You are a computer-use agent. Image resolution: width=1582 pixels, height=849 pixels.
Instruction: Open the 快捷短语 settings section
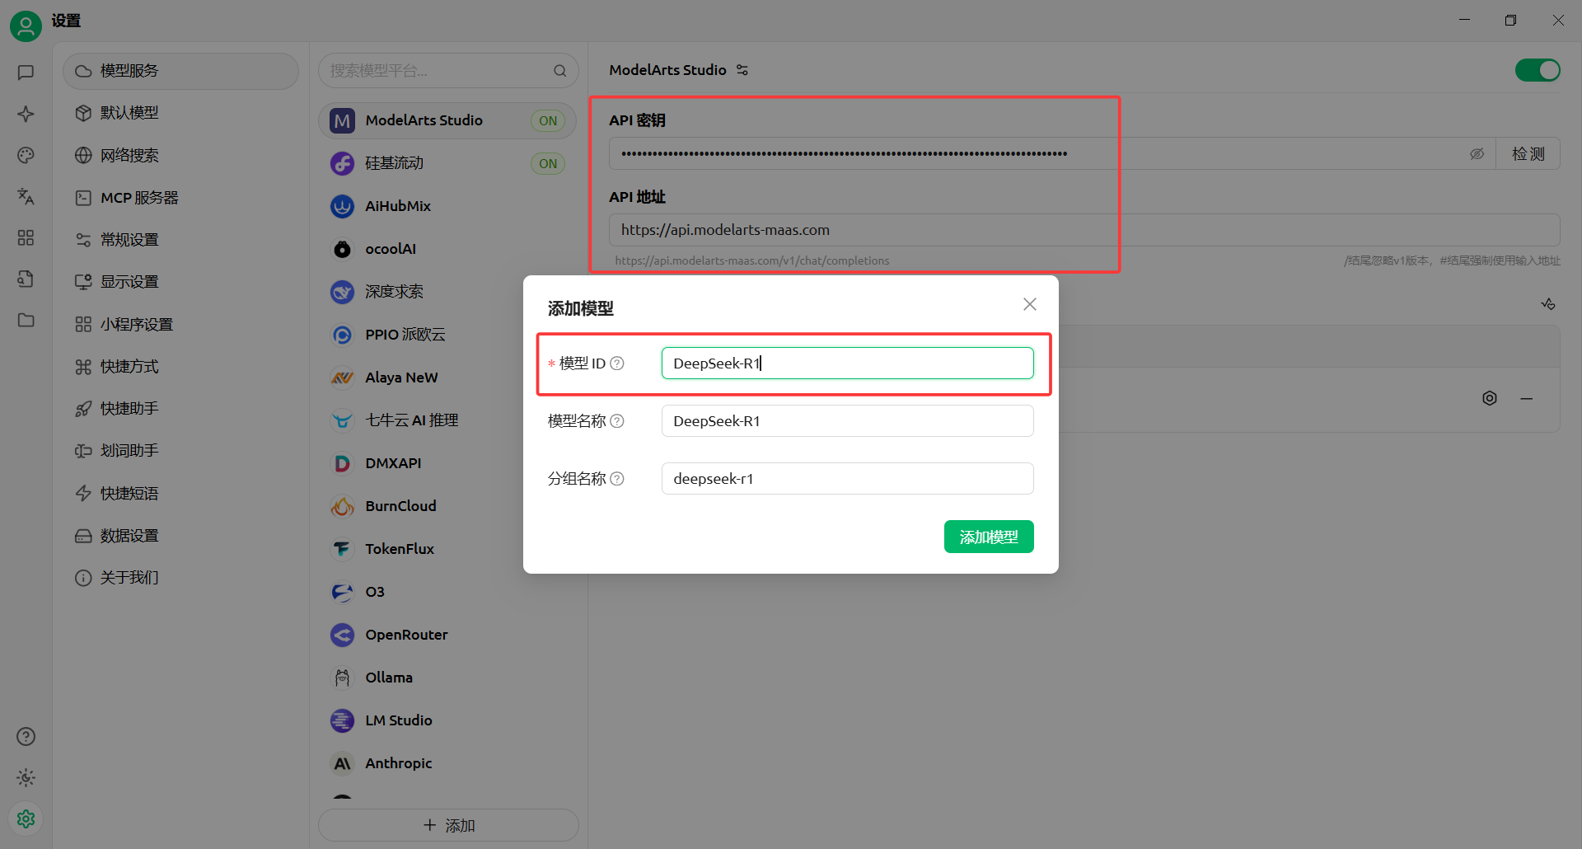point(180,494)
